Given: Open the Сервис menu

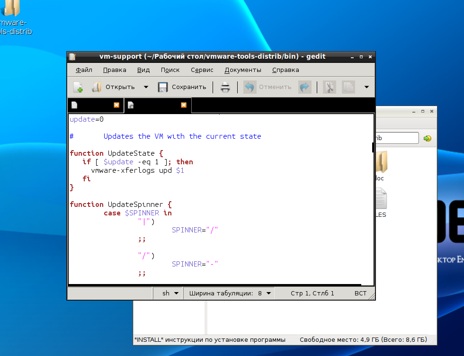Looking at the screenshot, I should [202, 70].
